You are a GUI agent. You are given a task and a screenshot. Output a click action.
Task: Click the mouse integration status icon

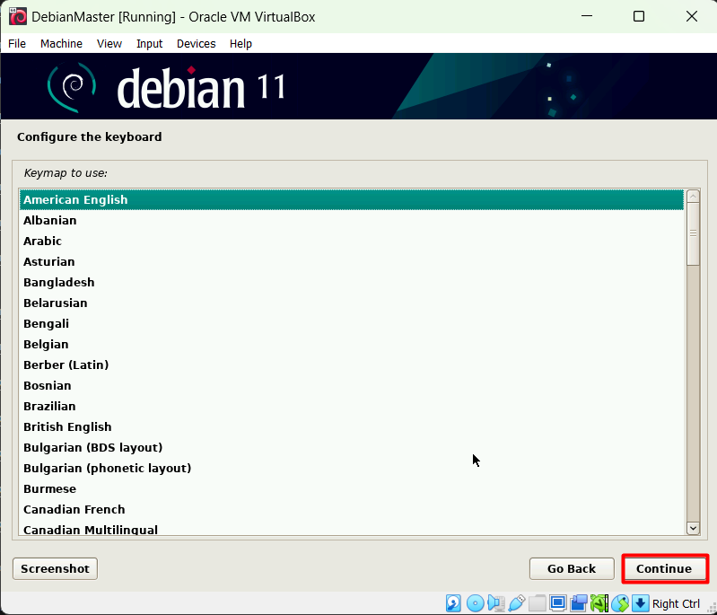click(x=620, y=603)
